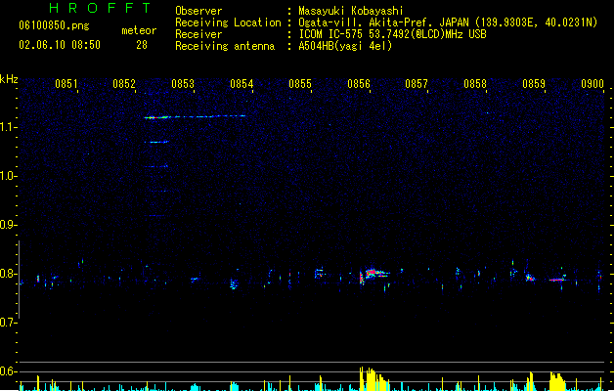Click the 0854 time marker
The height and width of the screenshot is (391, 615).
click(242, 84)
